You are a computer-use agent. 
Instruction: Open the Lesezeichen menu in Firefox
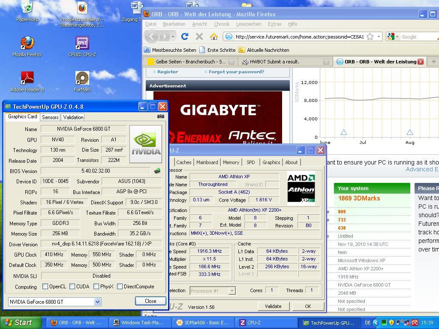point(249,24)
